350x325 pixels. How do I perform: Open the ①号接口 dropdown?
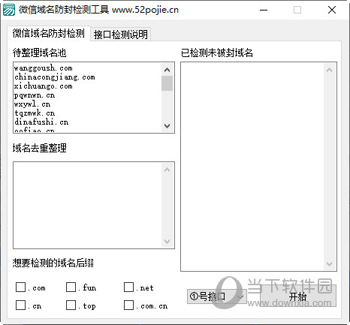(x=217, y=296)
